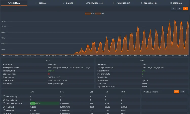Set chart range to 1D

click(173, 9)
